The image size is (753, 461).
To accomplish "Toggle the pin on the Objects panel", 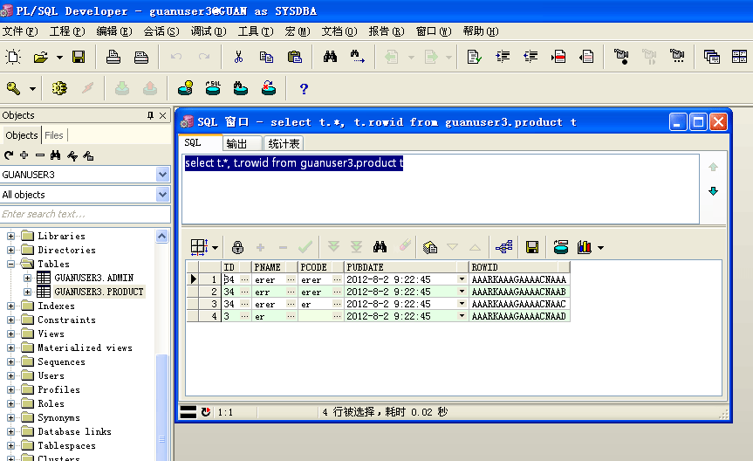I will [150, 115].
